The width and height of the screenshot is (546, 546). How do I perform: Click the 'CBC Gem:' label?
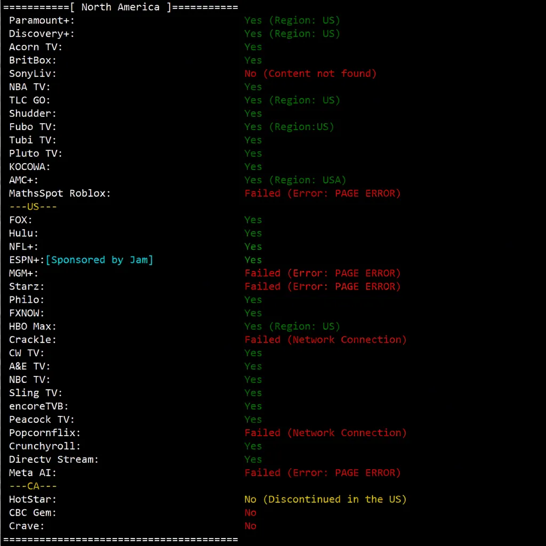point(33,512)
